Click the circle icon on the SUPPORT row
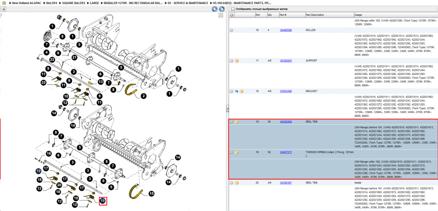 (232, 60)
